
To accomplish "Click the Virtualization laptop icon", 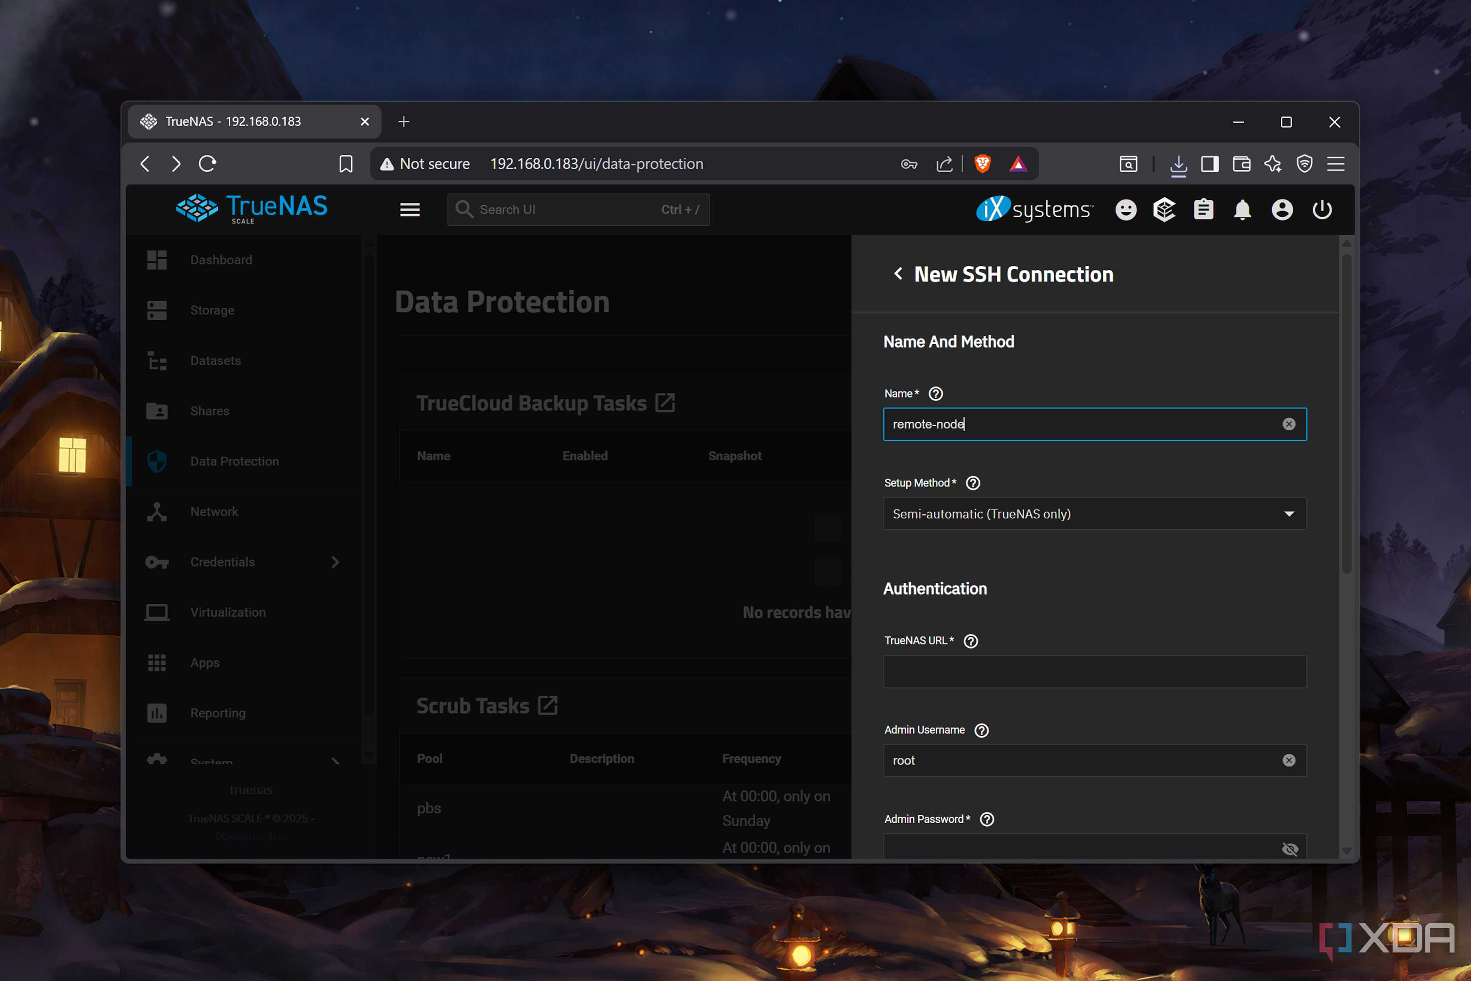I will point(156,613).
